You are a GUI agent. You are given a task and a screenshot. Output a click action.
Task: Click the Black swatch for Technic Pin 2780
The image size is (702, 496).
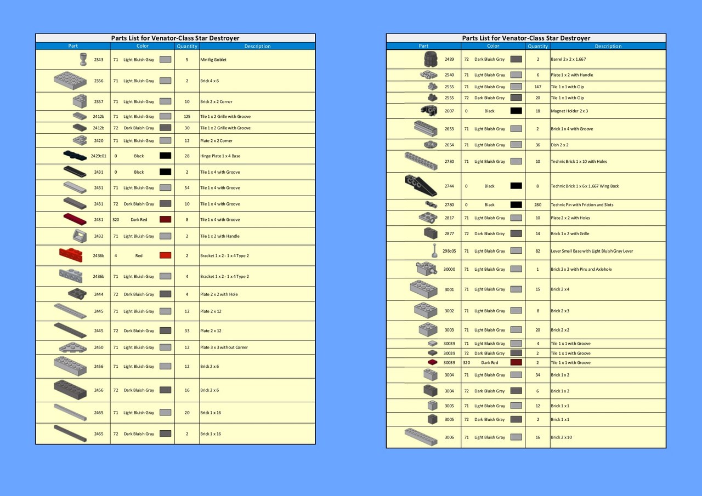pyautogui.click(x=516, y=204)
